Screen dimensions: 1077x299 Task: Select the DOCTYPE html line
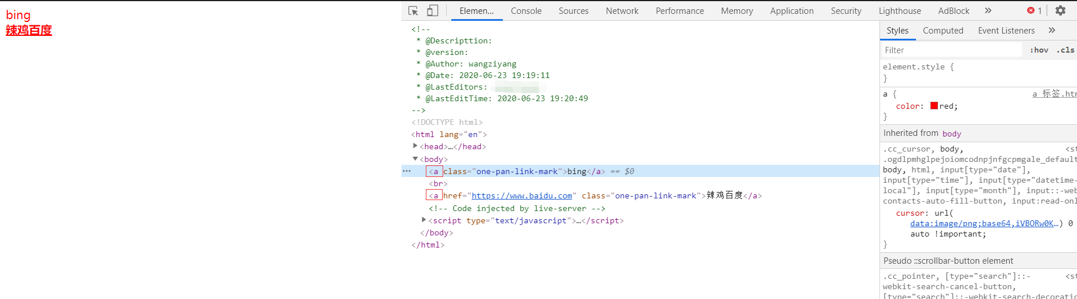(x=447, y=122)
